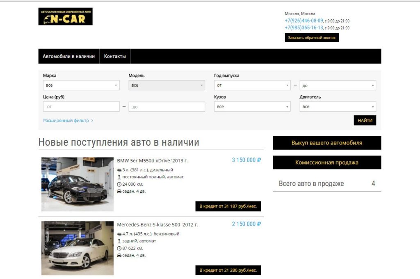Open the Марка dropdown

[81, 85]
